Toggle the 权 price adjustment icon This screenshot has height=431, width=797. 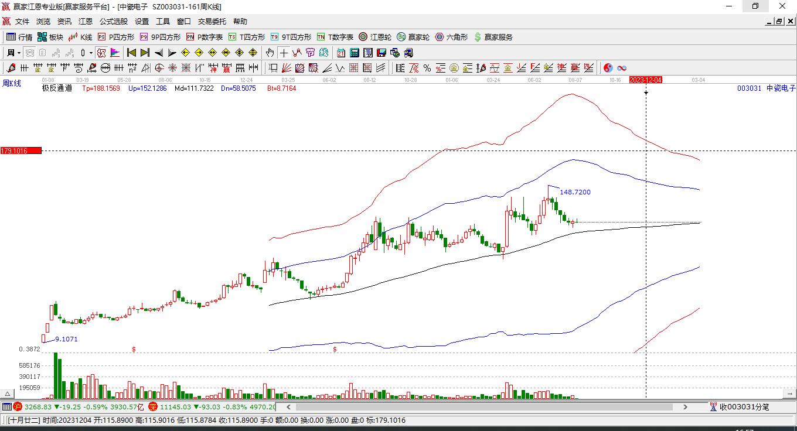coord(101,53)
